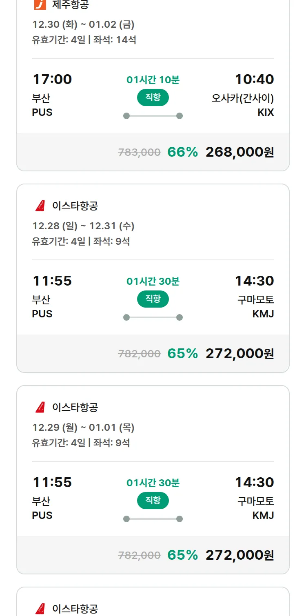Click Eastar logo on the 12.28 flight card
This screenshot has width=306, height=616.
coord(40,206)
